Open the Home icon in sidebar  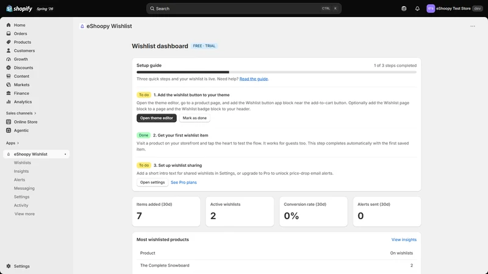[9, 25]
